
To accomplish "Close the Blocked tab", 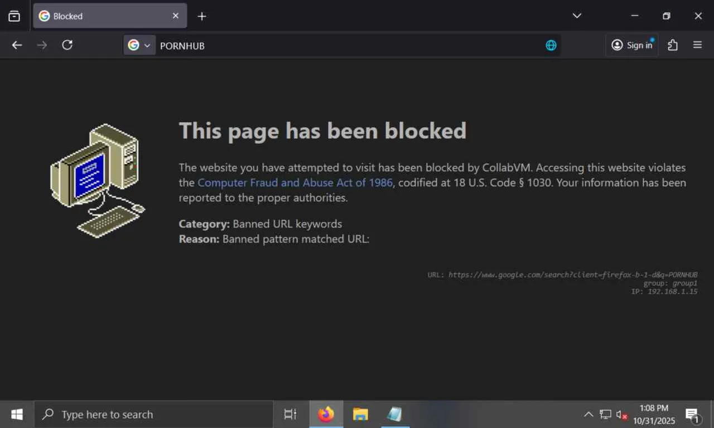I will click(x=176, y=16).
